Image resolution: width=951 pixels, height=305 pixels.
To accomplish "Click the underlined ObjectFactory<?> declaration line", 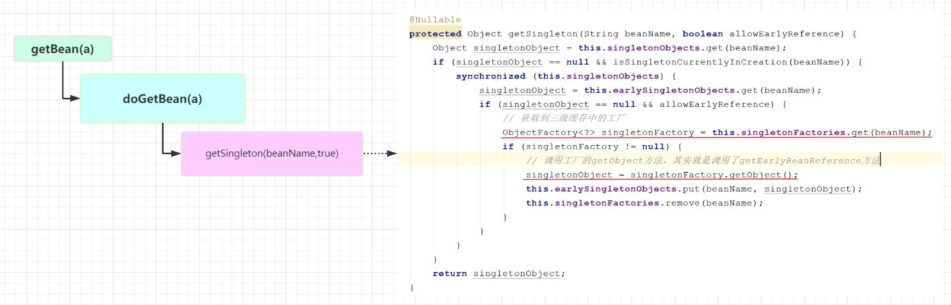I will pos(717,132).
